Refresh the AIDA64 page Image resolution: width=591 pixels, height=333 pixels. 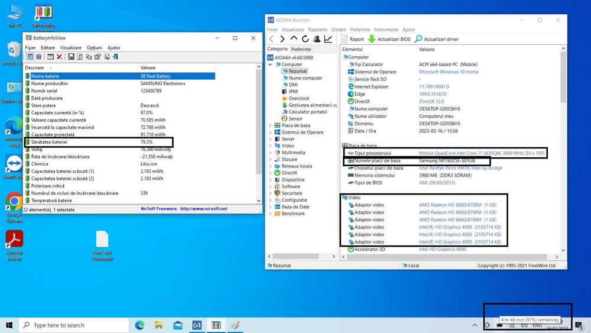[306, 39]
